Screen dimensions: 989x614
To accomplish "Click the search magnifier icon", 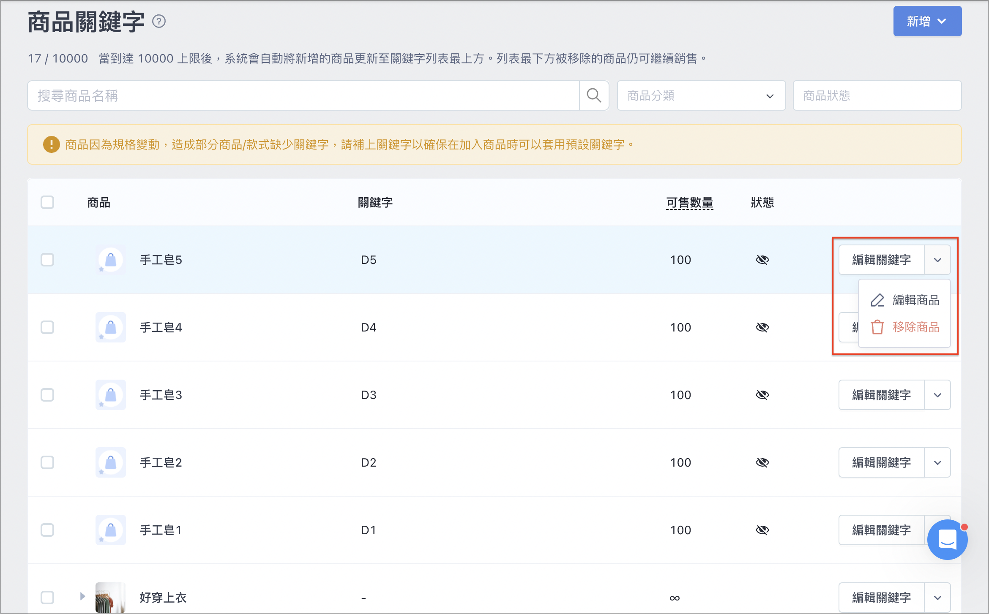I will point(594,95).
